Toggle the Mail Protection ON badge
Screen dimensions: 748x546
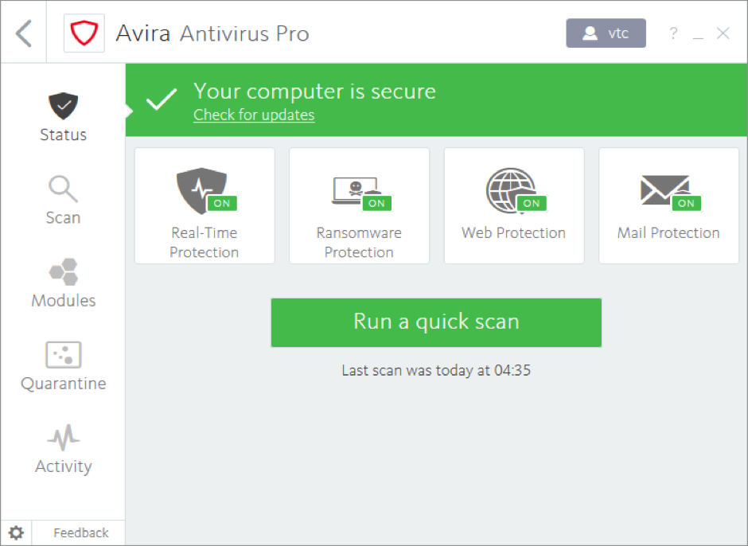(x=686, y=203)
